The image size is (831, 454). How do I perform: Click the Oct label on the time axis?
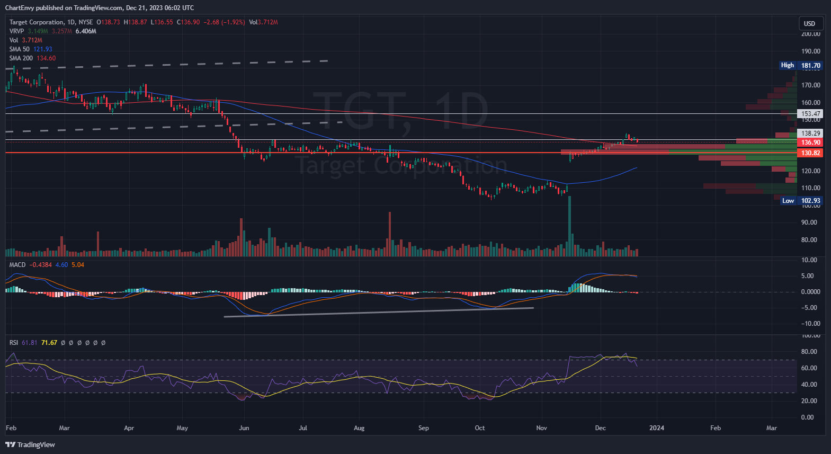(480, 428)
